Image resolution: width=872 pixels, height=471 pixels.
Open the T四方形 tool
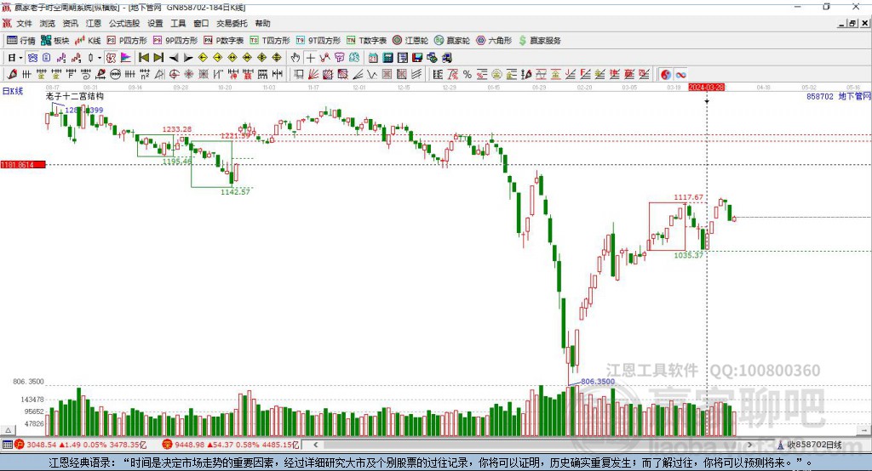[270, 41]
